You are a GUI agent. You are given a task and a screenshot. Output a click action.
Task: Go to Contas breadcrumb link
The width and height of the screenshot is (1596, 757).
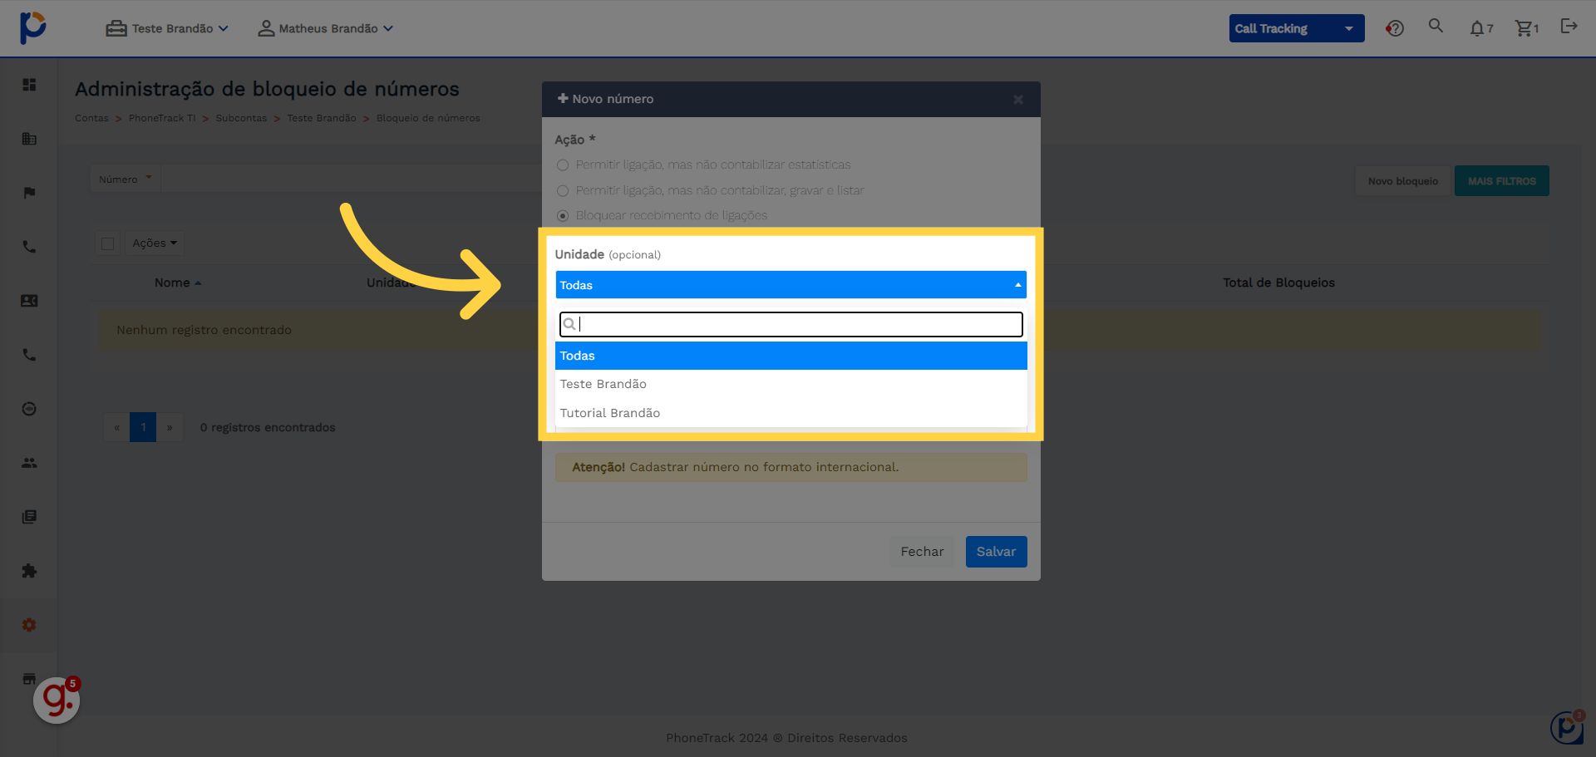click(91, 118)
